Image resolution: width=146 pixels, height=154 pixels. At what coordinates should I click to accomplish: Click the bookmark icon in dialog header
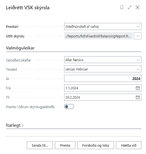click(x=122, y=7)
